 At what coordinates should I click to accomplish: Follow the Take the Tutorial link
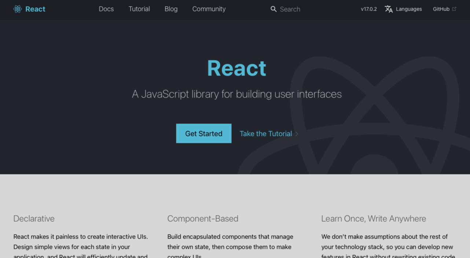point(265,133)
